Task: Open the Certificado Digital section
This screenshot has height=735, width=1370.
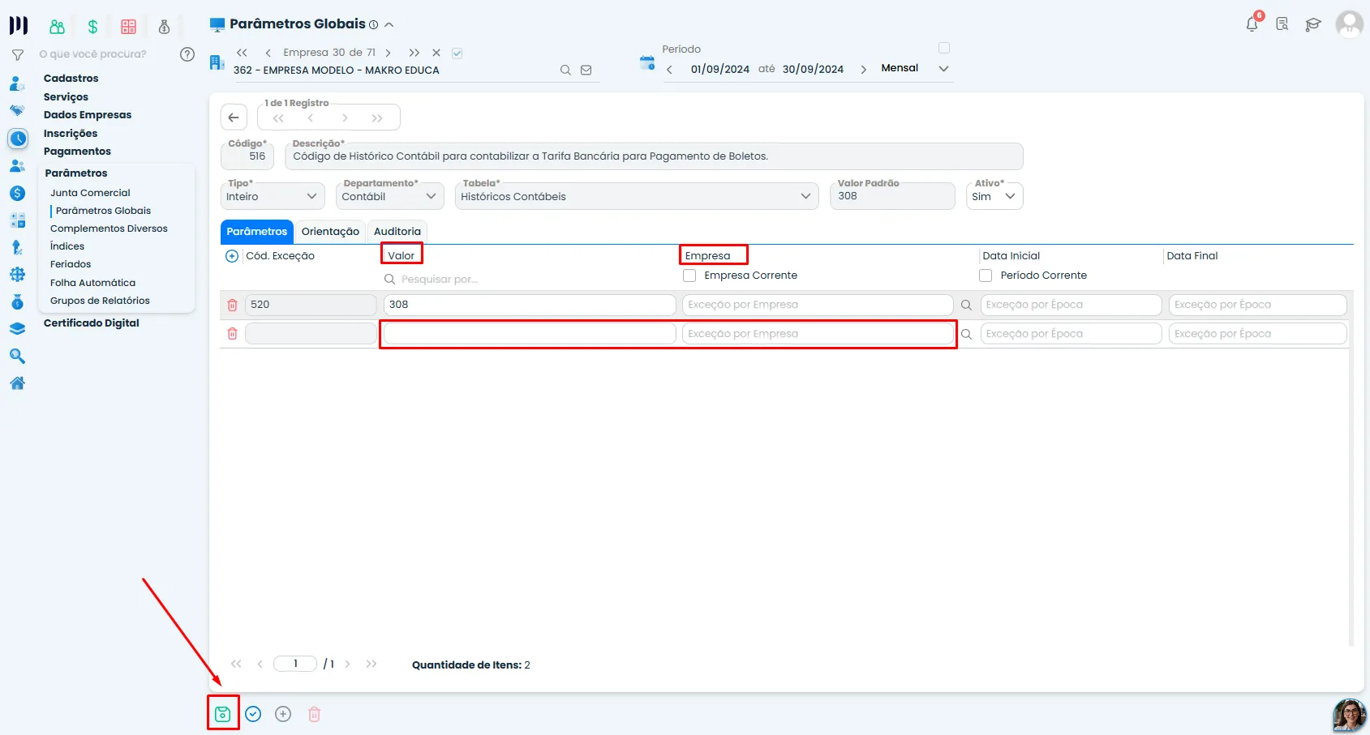Action: tap(92, 323)
